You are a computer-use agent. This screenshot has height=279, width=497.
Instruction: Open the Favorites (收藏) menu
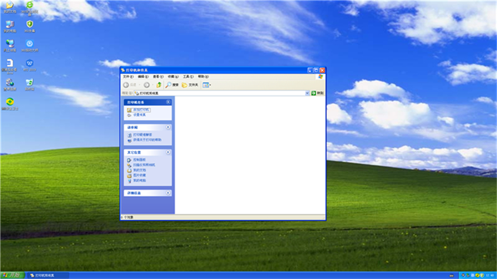(173, 77)
